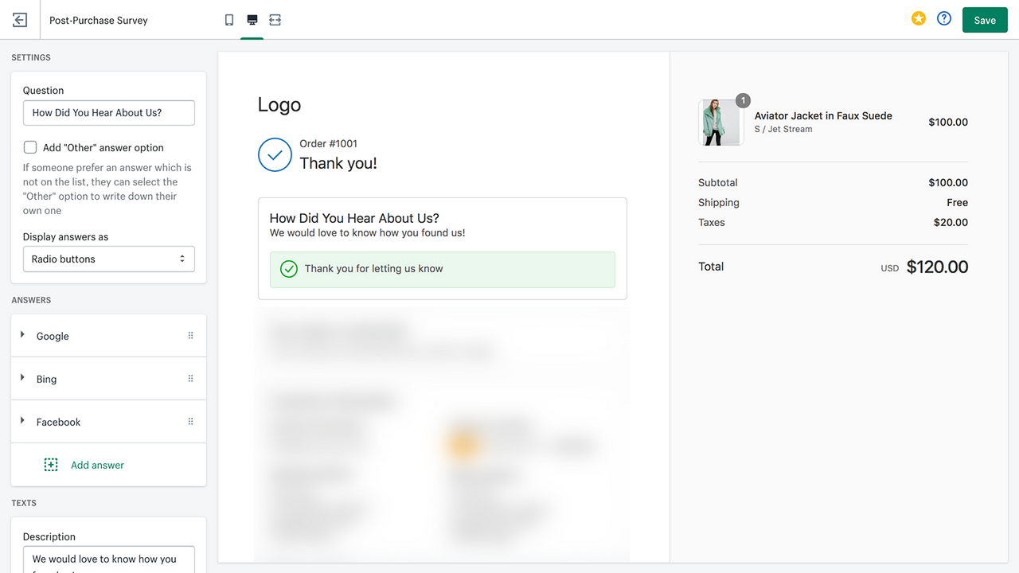Click the Bing row drag handle
Image resolution: width=1019 pixels, height=573 pixels.
point(190,379)
